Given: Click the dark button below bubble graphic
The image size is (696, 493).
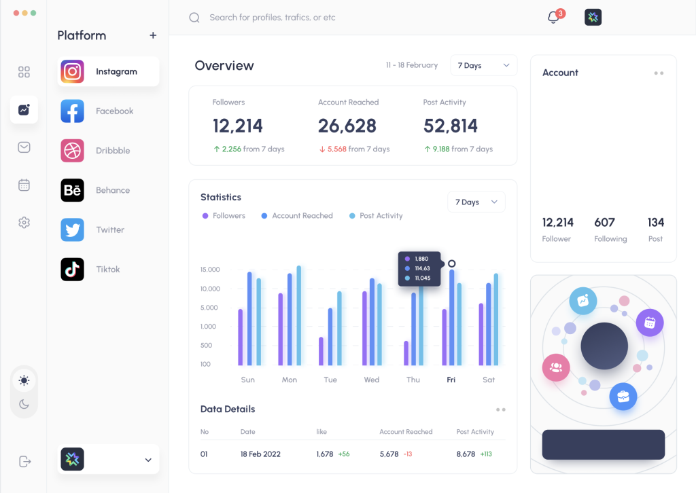Looking at the screenshot, I should 603,445.
